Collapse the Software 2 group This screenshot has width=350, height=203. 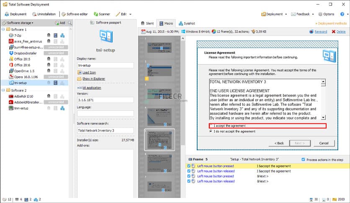(x=3, y=90)
